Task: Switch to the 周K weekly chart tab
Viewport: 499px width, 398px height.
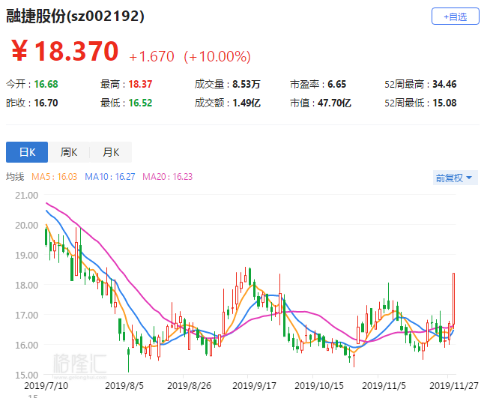Action: (x=69, y=152)
